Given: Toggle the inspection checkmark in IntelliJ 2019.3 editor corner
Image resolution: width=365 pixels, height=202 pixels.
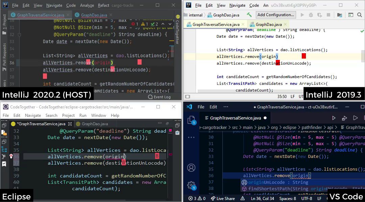Looking at the screenshot, I should pos(362,31).
